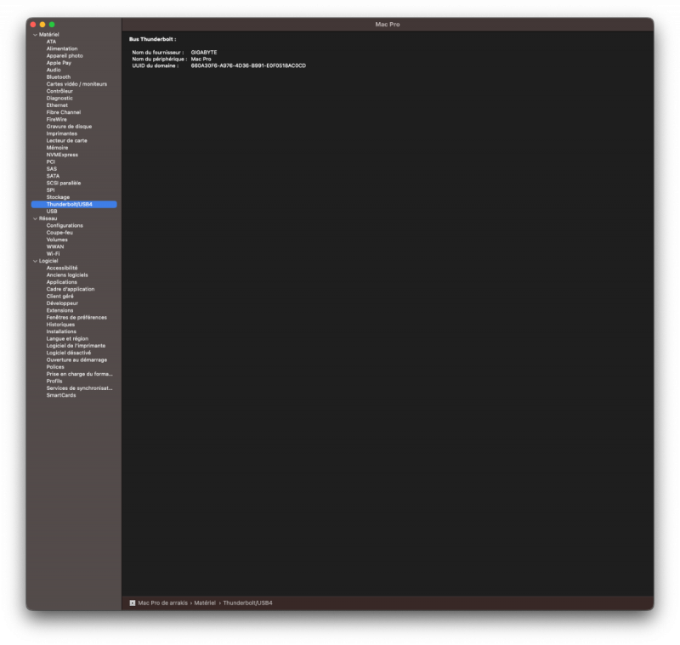Select Wi-Fi in the sidebar
Viewport: 680px width, 645px height.
pyautogui.click(x=54, y=254)
